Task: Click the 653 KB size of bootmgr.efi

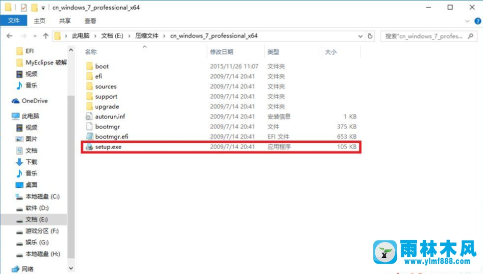Action: tap(347, 136)
